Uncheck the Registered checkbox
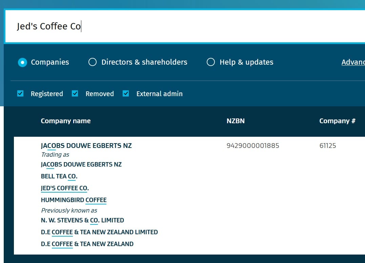This screenshot has width=365, height=263. (20, 93)
